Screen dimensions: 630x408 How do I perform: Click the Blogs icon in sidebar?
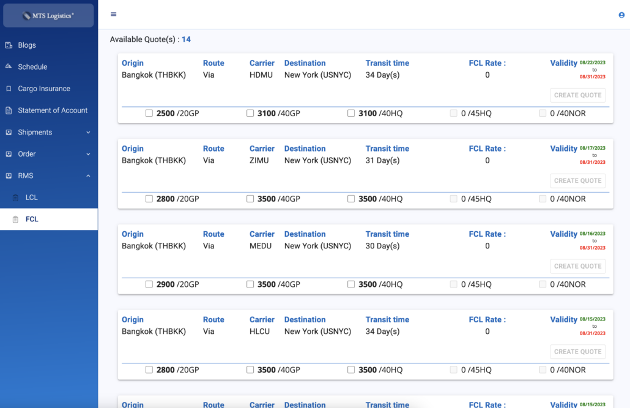tap(9, 45)
